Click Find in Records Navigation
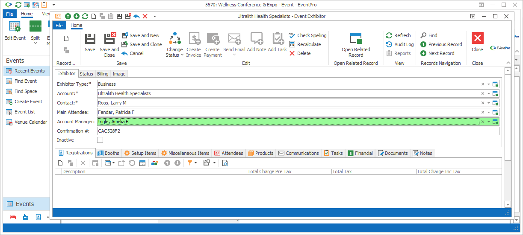523x235 pixels. 429,35
